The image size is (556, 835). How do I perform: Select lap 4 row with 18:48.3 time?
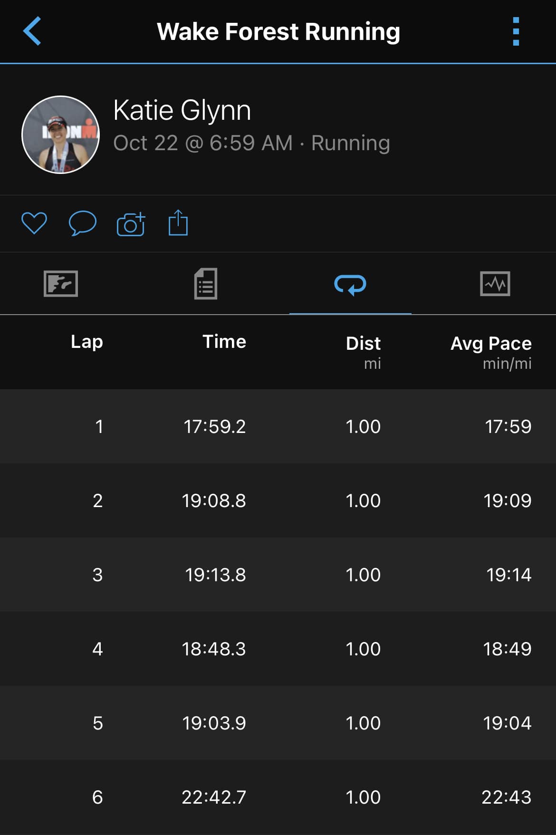[x=278, y=649]
